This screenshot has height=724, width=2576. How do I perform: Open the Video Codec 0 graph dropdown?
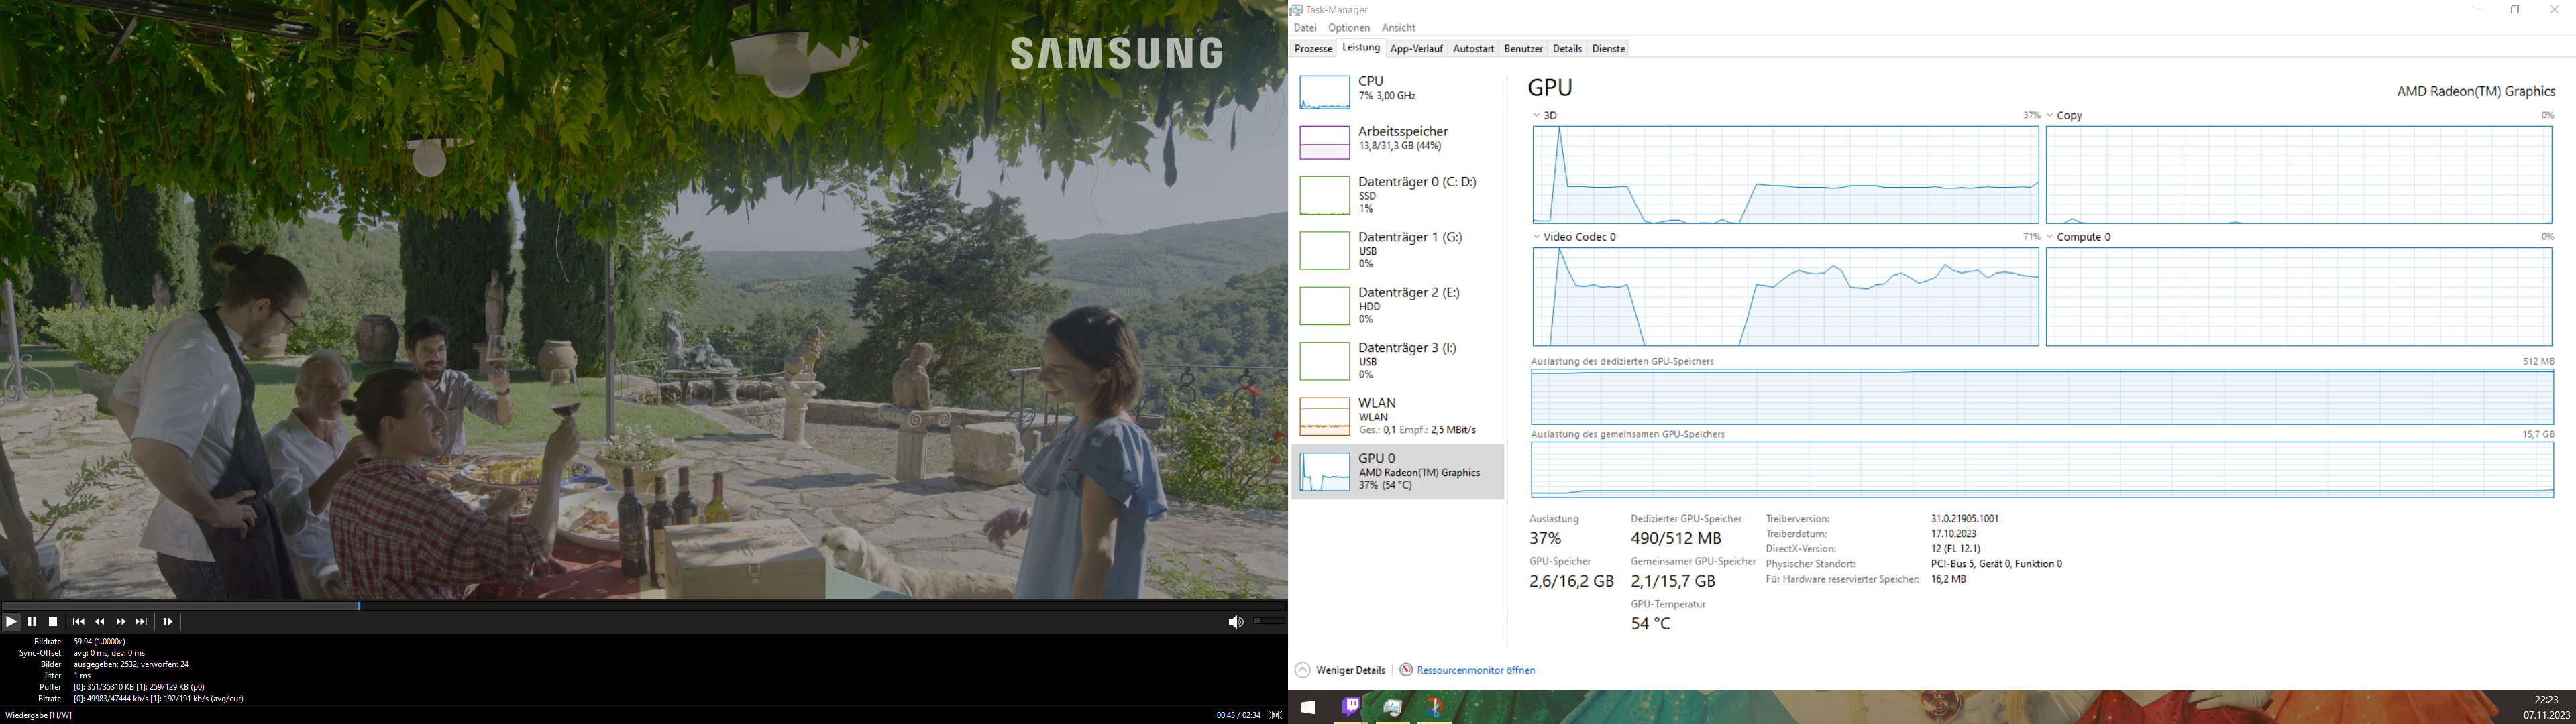(1537, 237)
